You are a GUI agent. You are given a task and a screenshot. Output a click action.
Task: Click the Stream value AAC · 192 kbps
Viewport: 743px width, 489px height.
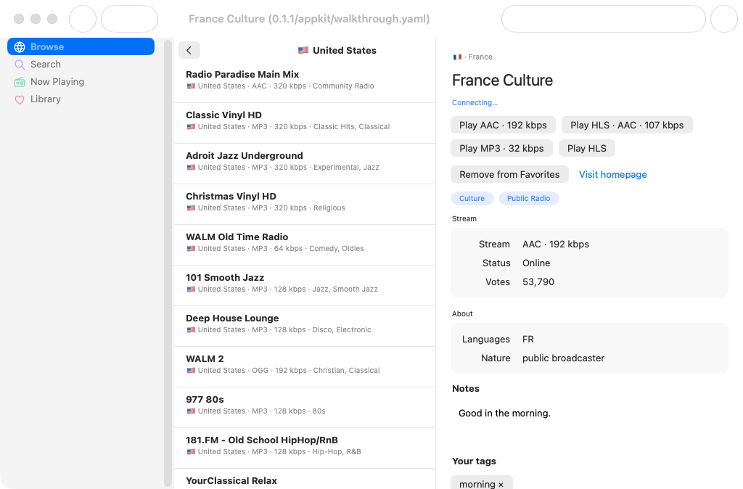tap(556, 244)
